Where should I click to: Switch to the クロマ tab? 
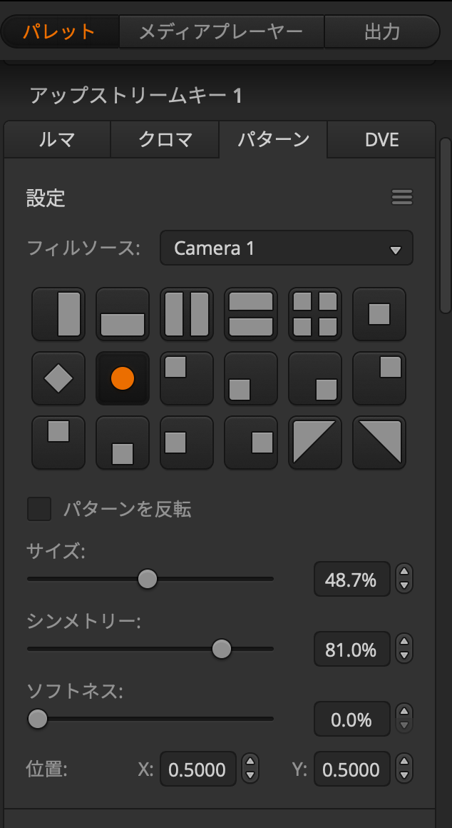click(165, 140)
